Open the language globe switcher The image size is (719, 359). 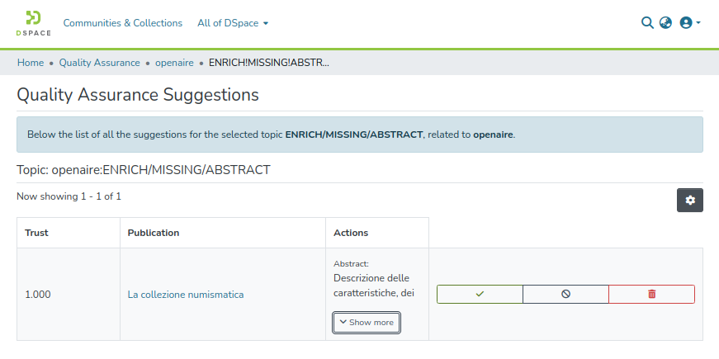tap(665, 23)
